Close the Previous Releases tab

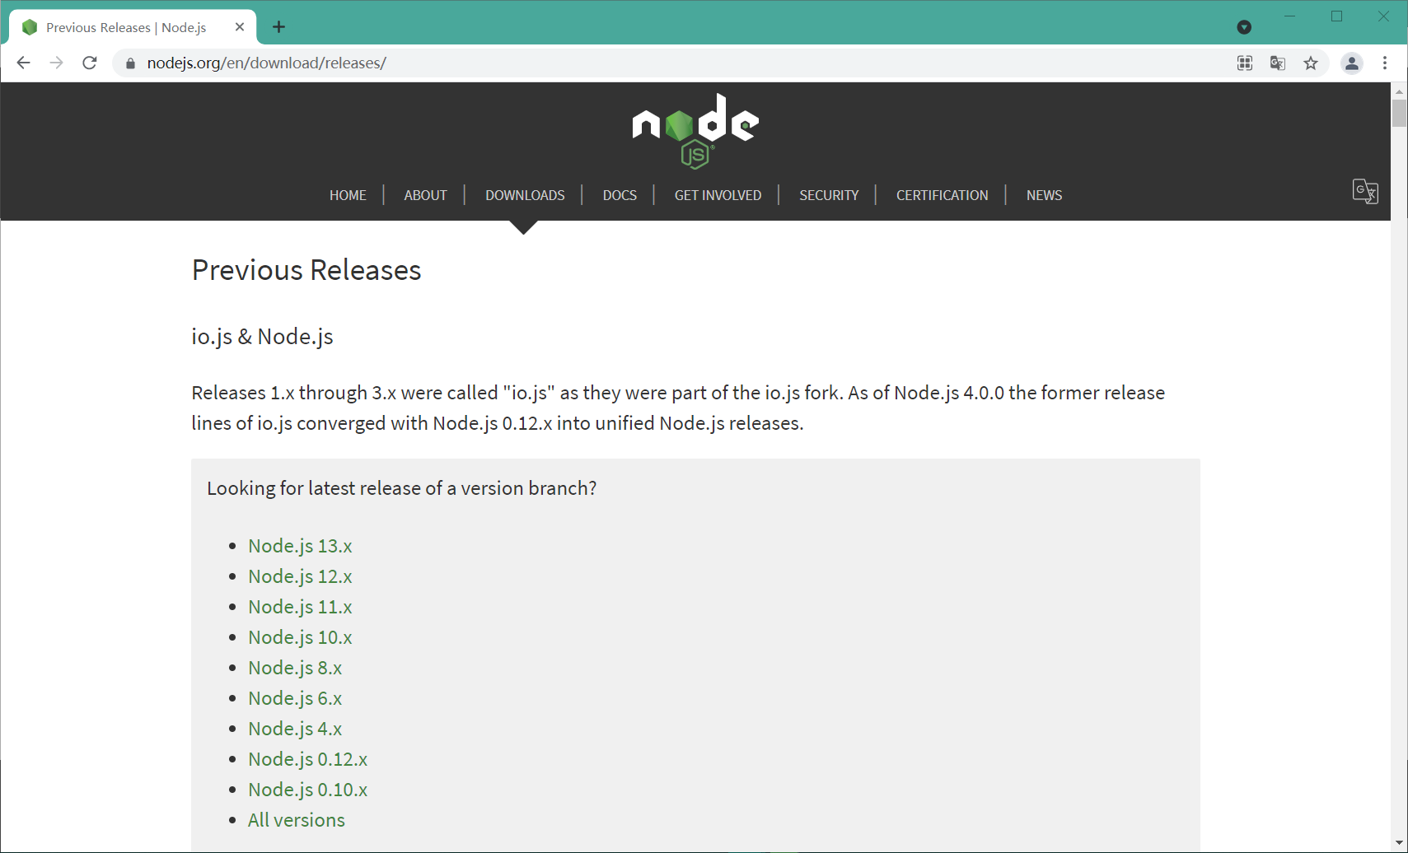pos(240,27)
